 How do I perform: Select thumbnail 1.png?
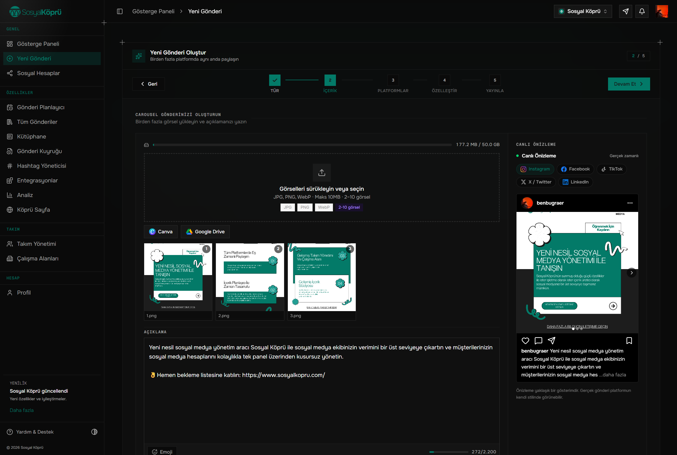178,282
